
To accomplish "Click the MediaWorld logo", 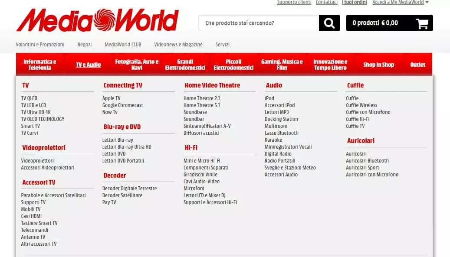I will coord(98,20).
